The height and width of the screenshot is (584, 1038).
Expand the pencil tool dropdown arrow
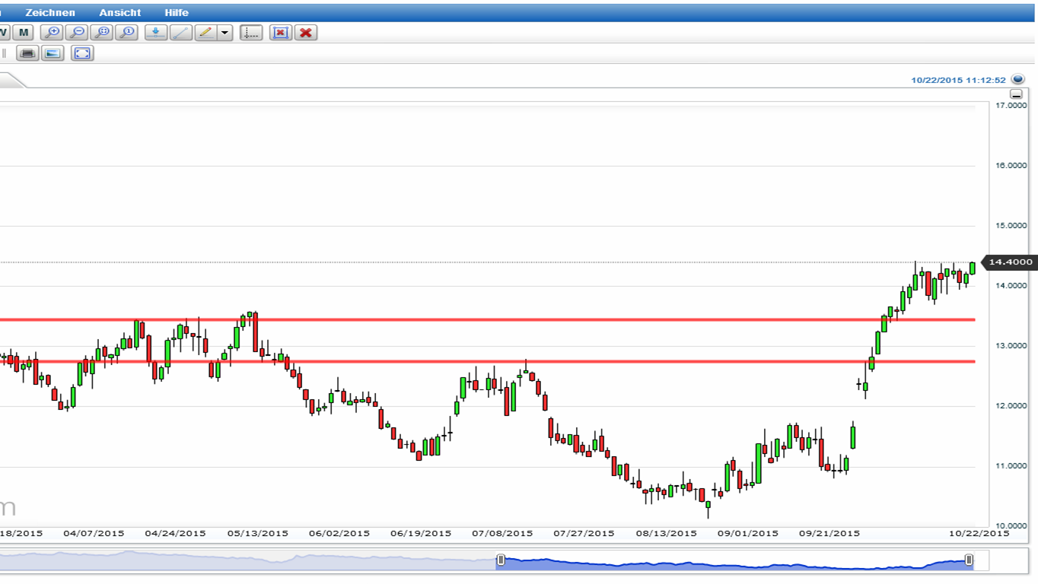tap(224, 32)
